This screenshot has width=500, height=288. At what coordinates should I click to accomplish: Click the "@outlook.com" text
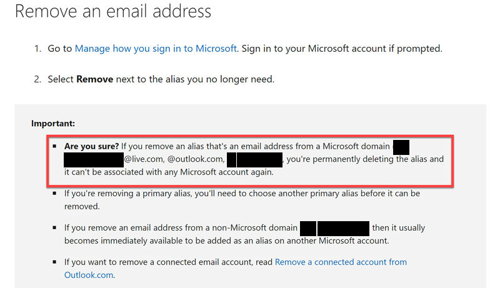195,159
